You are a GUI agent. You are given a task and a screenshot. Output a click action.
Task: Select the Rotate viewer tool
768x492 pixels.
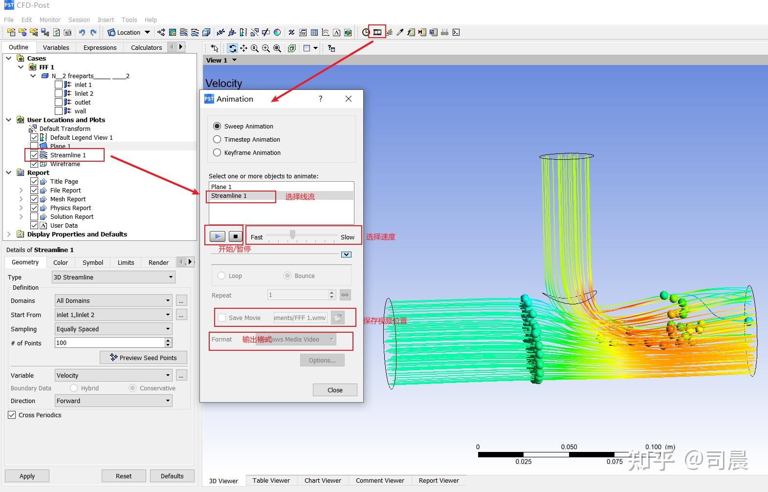[233, 48]
